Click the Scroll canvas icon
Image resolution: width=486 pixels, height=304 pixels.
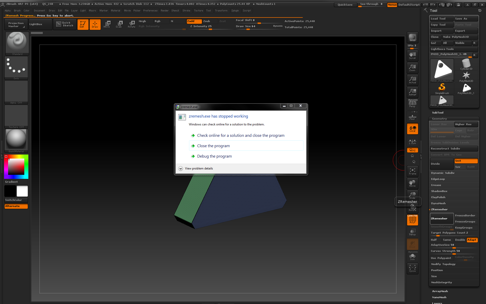coord(412,56)
